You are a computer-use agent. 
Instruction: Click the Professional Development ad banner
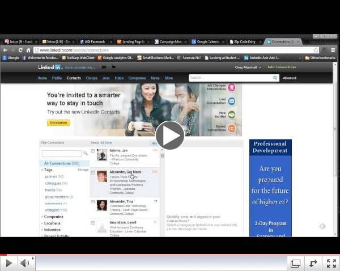[270, 188]
